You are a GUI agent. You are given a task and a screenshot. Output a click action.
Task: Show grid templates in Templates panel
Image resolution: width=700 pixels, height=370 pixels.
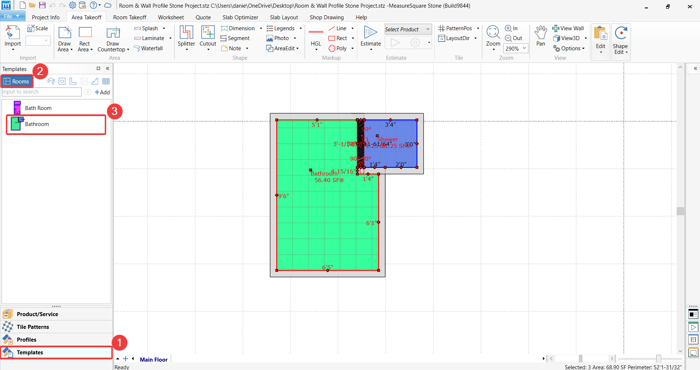tap(106, 81)
